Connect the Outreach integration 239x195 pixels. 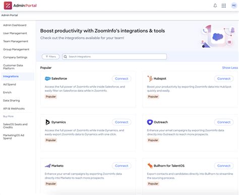pyautogui.click(x=224, y=122)
